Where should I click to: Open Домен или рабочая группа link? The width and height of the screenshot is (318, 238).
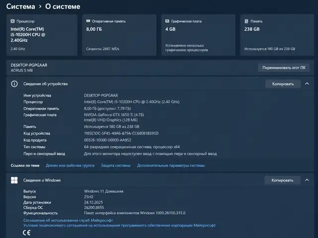click(x=70, y=165)
